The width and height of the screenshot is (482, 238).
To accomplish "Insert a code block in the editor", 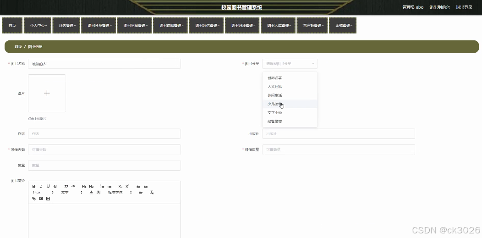I will click(73, 186).
